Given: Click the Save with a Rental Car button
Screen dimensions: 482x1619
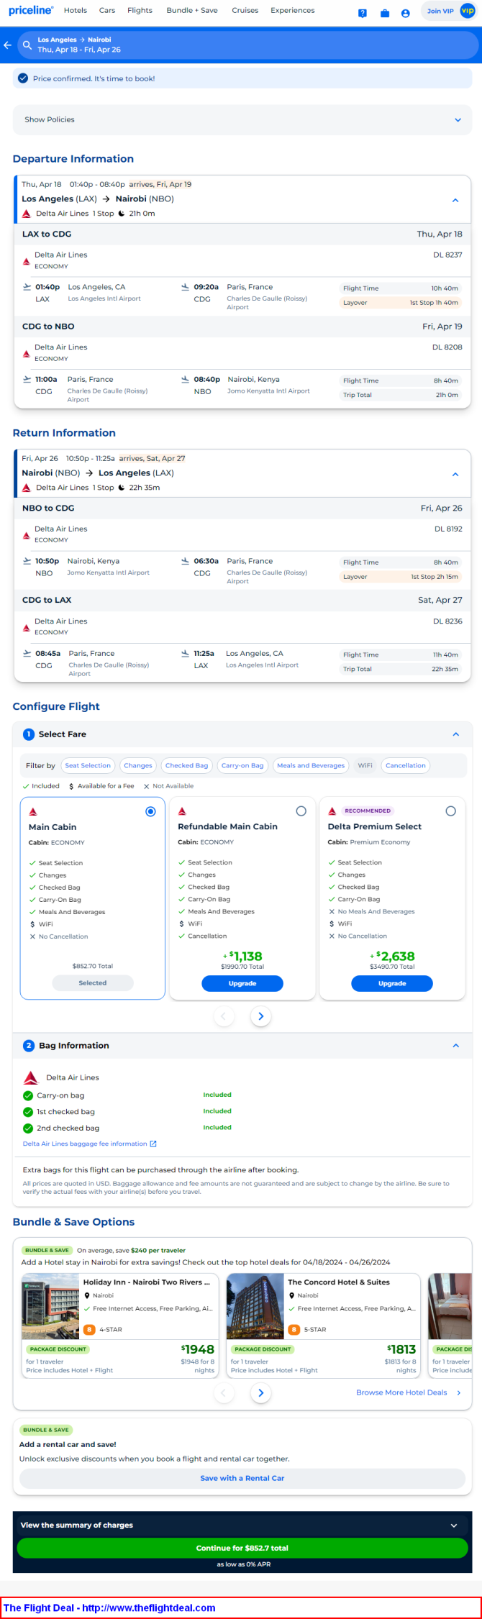Looking at the screenshot, I should [x=242, y=1478].
